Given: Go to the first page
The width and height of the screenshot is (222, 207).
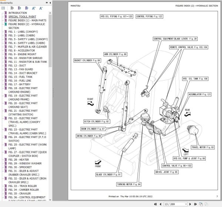Looking at the screenshot, I should click(155, 204).
